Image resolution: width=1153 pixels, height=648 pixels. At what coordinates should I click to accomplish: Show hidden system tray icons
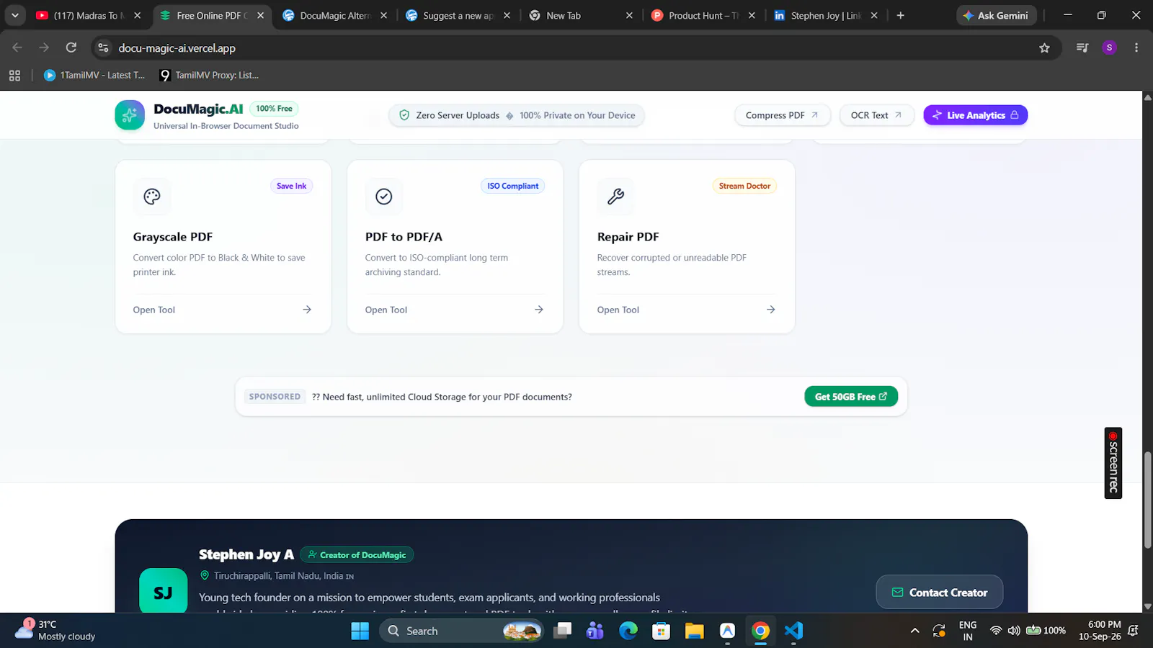coord(915,631)
